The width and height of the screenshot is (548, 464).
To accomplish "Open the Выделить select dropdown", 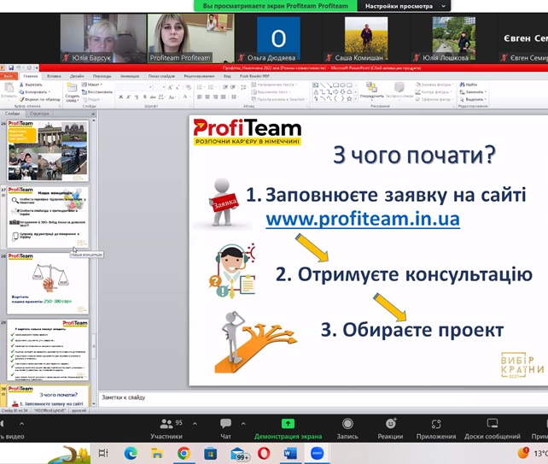I will point(473,99).
